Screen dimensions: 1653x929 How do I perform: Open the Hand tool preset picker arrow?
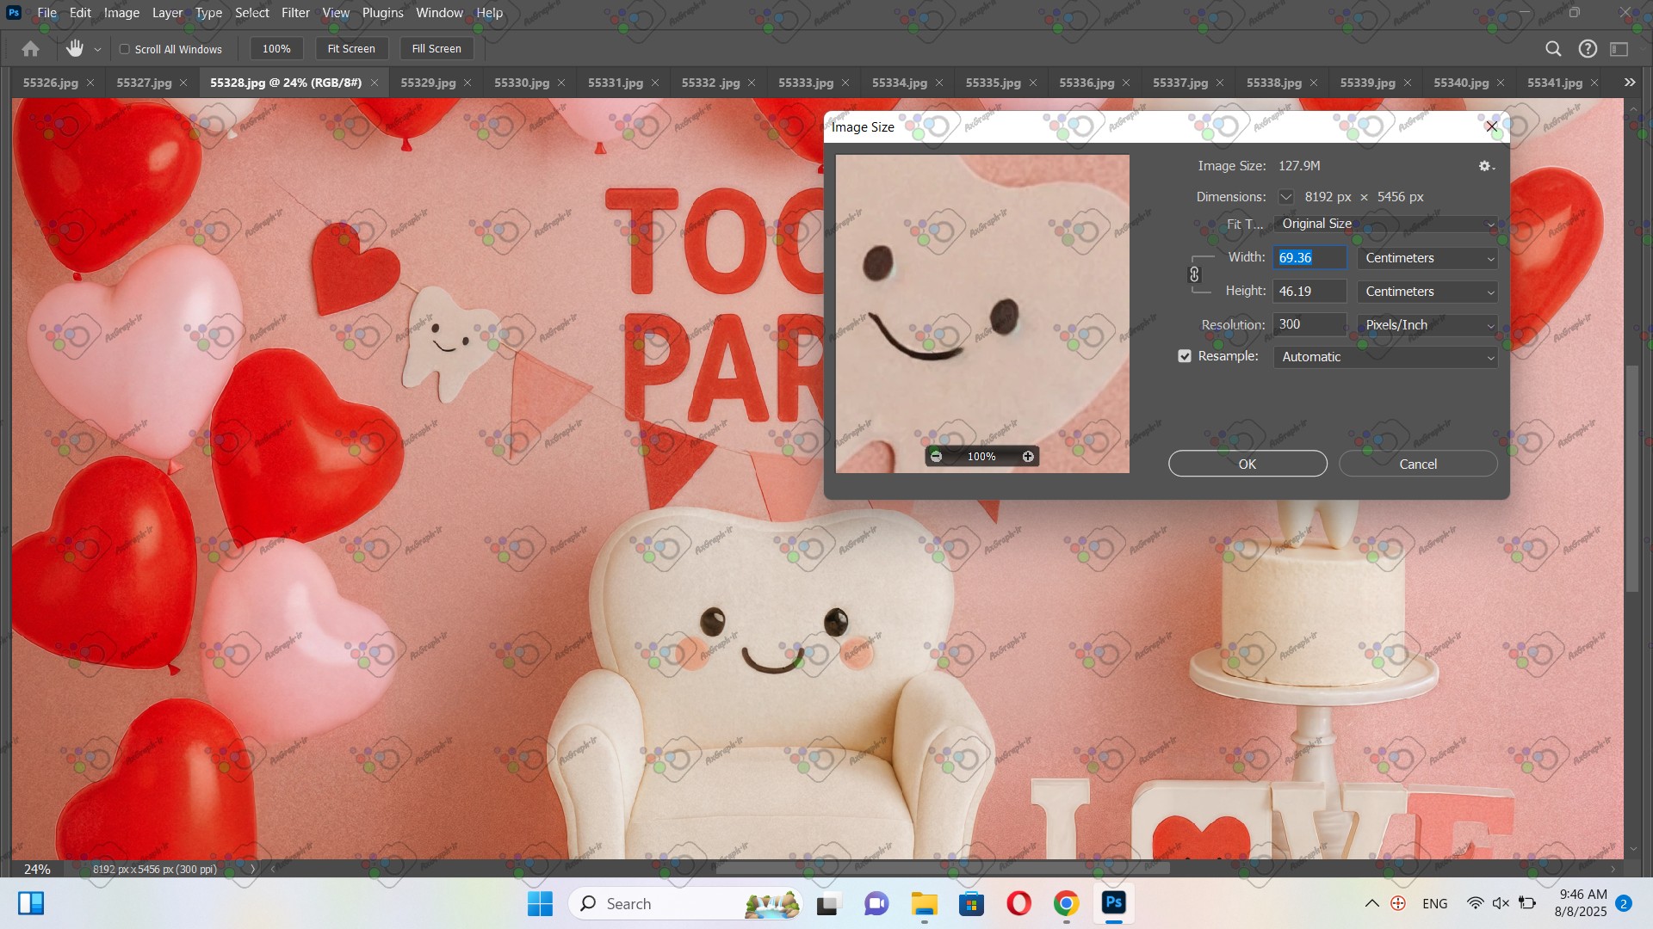(97, 50)
